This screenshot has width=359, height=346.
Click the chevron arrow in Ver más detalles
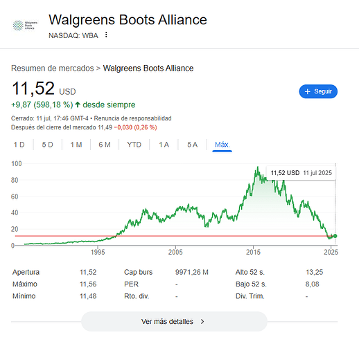202,322
